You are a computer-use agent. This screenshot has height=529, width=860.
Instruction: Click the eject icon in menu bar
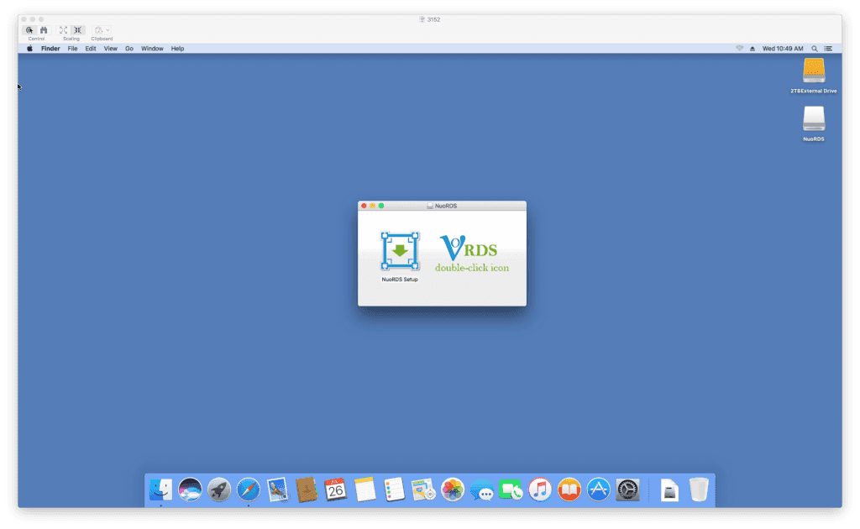tap(752, 48)
